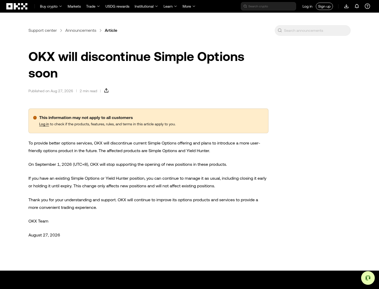This screenshot has height=289, width=379.
Task: Click the 'August 27, 2026' closing date
Action: [44, 235]
